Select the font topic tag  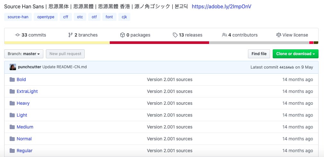pyautogui.click(x=109, y=17)
